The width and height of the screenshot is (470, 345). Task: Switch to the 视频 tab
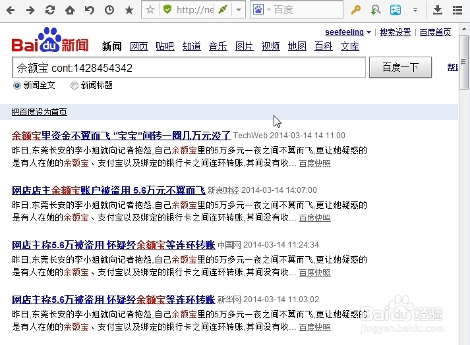271,47
